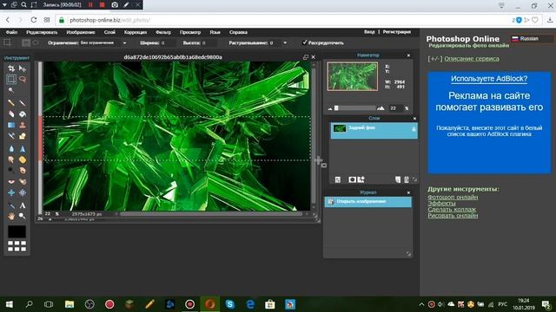The width and height of the screenshot is (556, 312).
Task: Select the Lasso tool
Action: 23,79
